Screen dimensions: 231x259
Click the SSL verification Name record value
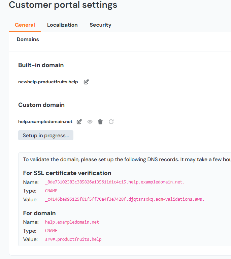click(115, 182)
